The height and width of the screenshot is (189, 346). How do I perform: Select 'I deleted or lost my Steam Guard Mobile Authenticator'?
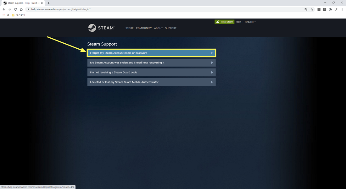(151, 82)
